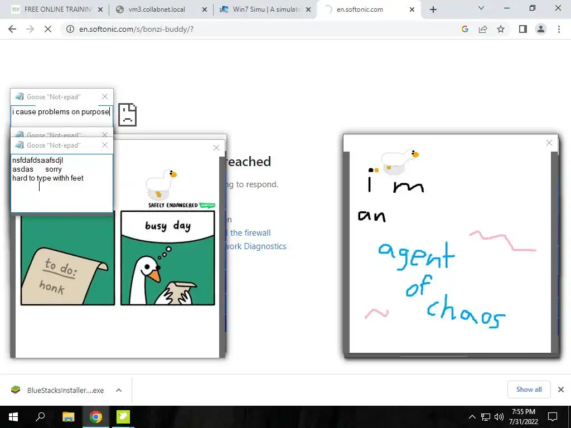Click the 'hard to type withh feet' text area
Viewport: 571px width, 428px height.
click(61, 183)
